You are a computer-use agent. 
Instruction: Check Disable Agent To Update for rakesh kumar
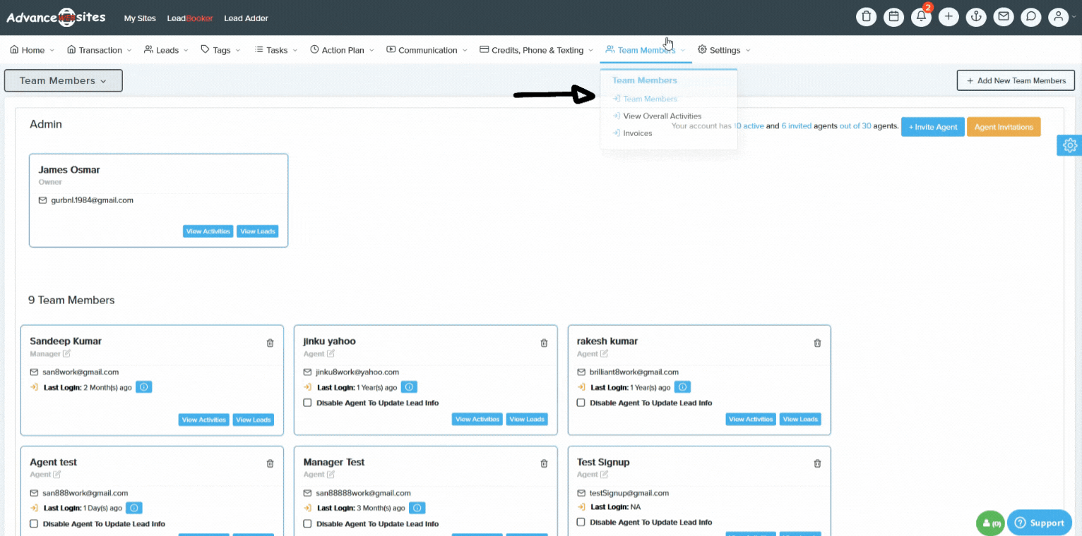[581, 403]
